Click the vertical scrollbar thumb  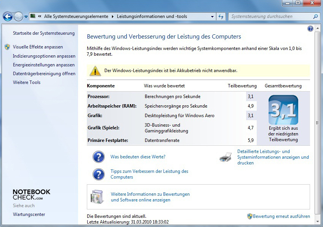click(x=317, y=122)
